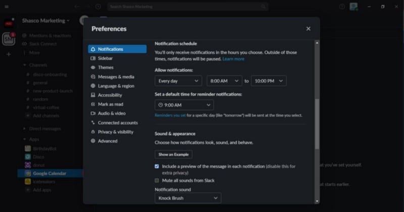Viewport: 404px width, 212px height.
Task: Open help question mark icon
Action: 342,7
